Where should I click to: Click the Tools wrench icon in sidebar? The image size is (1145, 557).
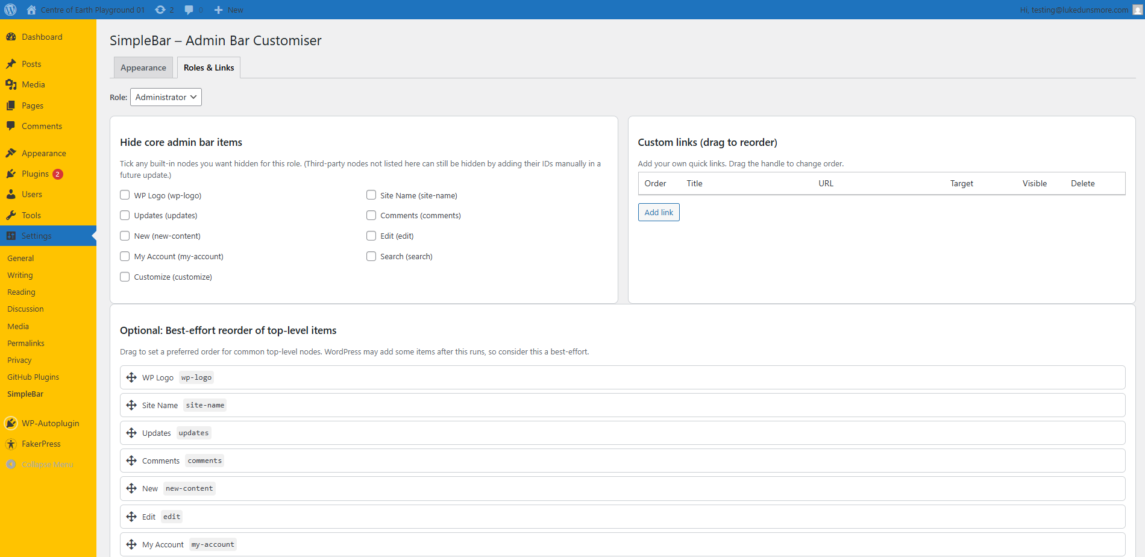coord(11,215)
